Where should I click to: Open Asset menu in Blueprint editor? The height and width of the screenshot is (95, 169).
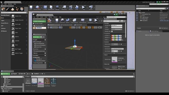(x=42, y=17)
